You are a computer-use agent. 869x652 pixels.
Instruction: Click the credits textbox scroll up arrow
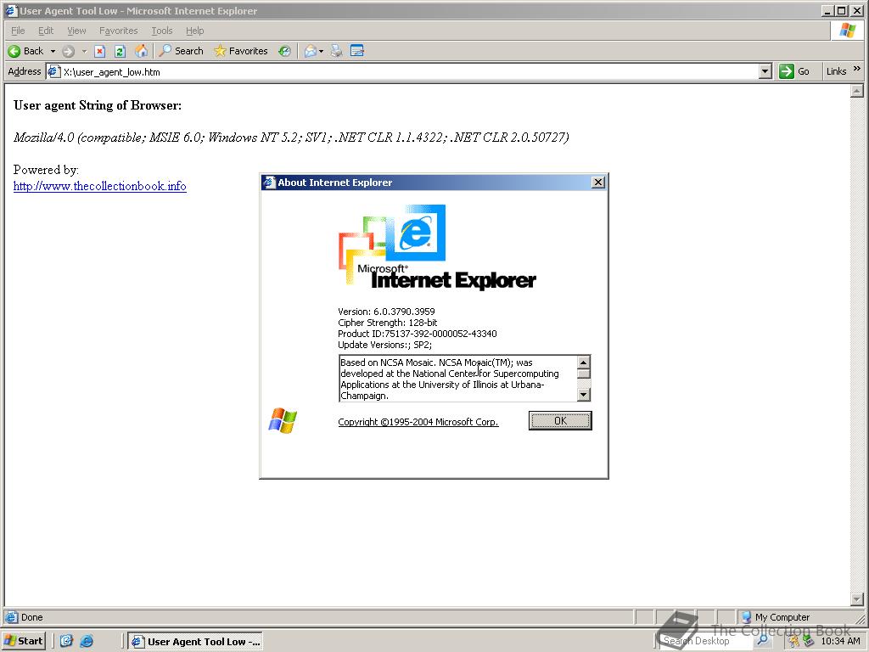(584, 362)
